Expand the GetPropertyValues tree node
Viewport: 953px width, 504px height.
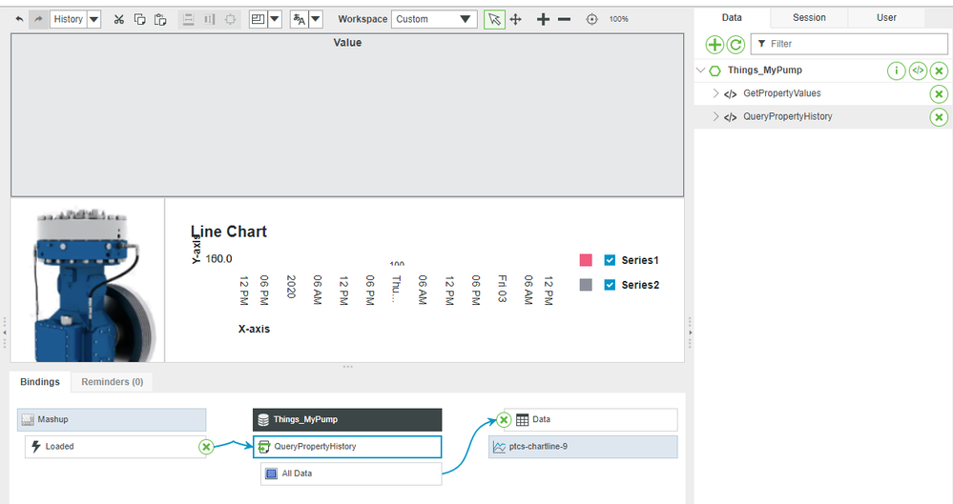coord(716,93)
